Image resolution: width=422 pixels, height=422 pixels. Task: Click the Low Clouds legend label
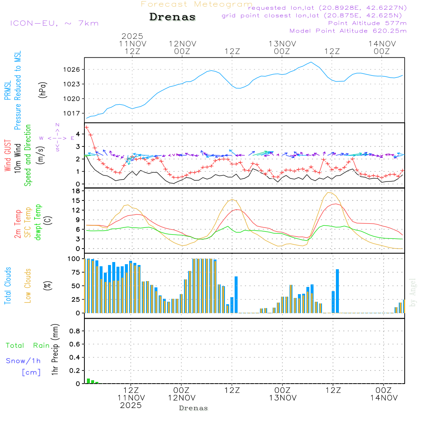coord(28,286)
